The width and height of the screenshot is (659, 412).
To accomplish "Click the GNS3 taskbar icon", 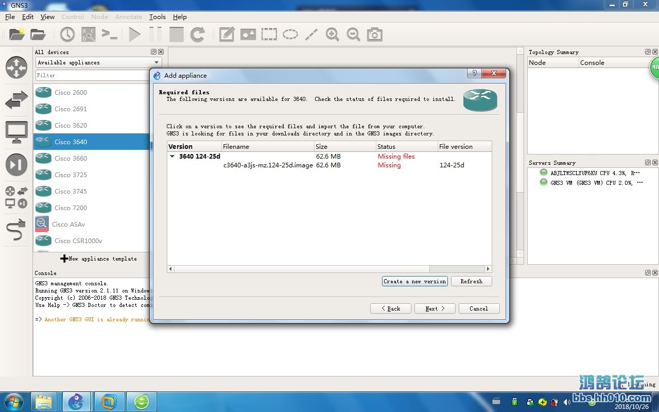I will pos(76,402).
